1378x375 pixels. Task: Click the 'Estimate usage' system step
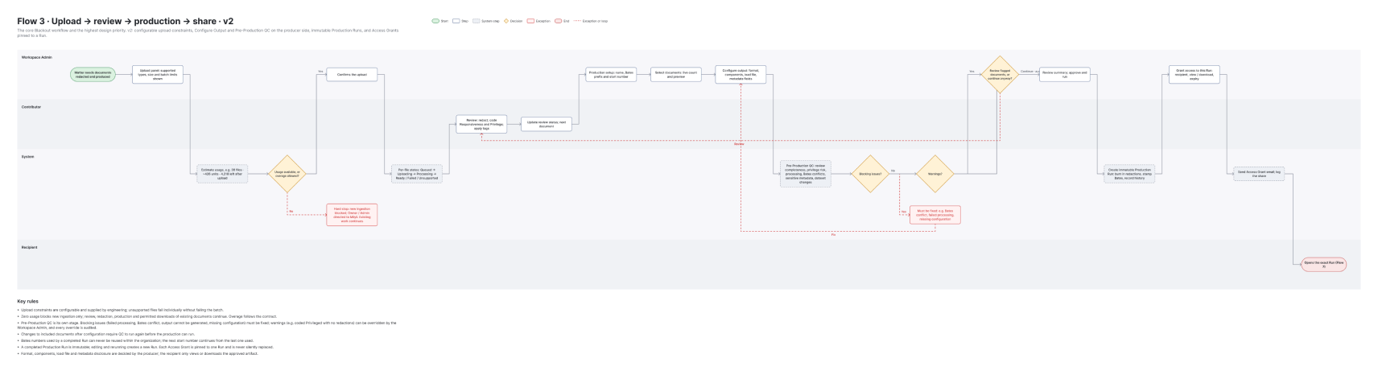[222, 174]
